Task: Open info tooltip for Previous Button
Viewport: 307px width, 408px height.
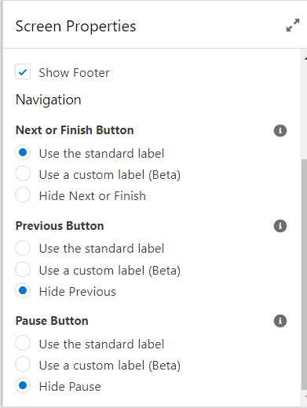Action: pos(280,226)
